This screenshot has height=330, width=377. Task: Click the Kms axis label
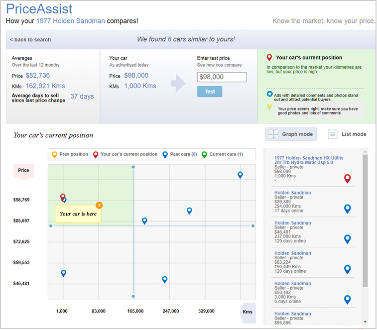coord(248,313)
